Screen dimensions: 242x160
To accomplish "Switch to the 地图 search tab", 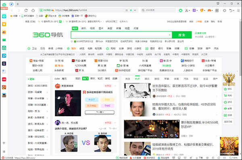I will 127,28.
